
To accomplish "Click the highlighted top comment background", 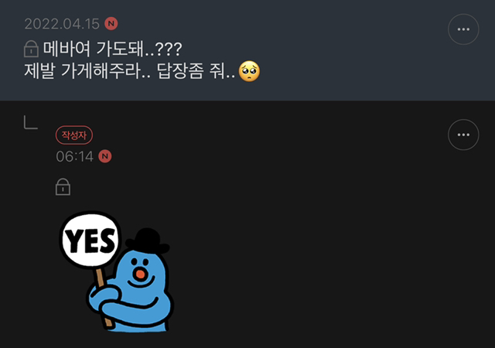I will [x=247, y=50].
